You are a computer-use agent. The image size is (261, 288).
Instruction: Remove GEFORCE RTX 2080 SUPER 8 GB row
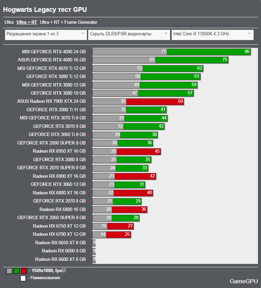tap(88, 143)
